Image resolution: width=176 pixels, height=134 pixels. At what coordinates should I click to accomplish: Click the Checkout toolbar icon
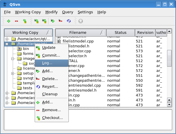click(x=25, y=21)
